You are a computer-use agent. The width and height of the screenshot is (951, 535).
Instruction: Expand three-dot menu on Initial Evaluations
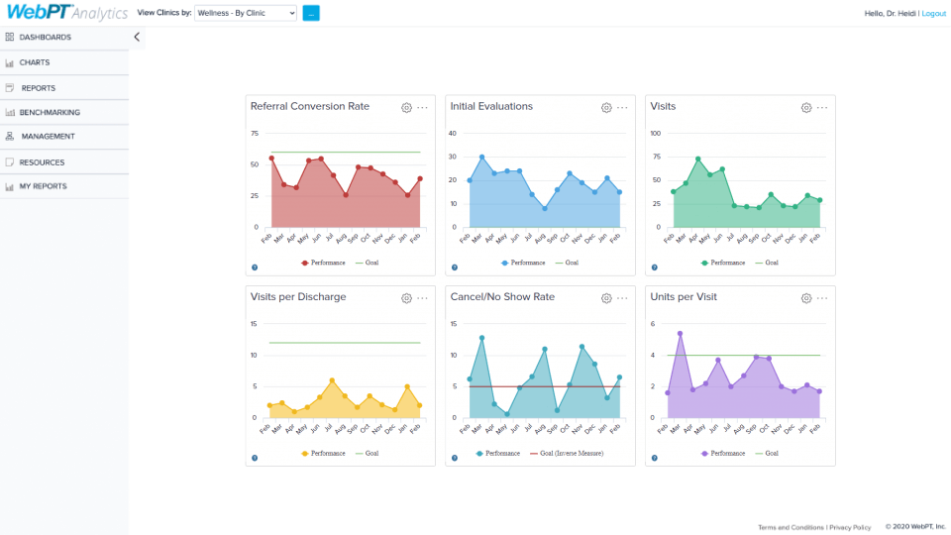click(x=622, y=107)
